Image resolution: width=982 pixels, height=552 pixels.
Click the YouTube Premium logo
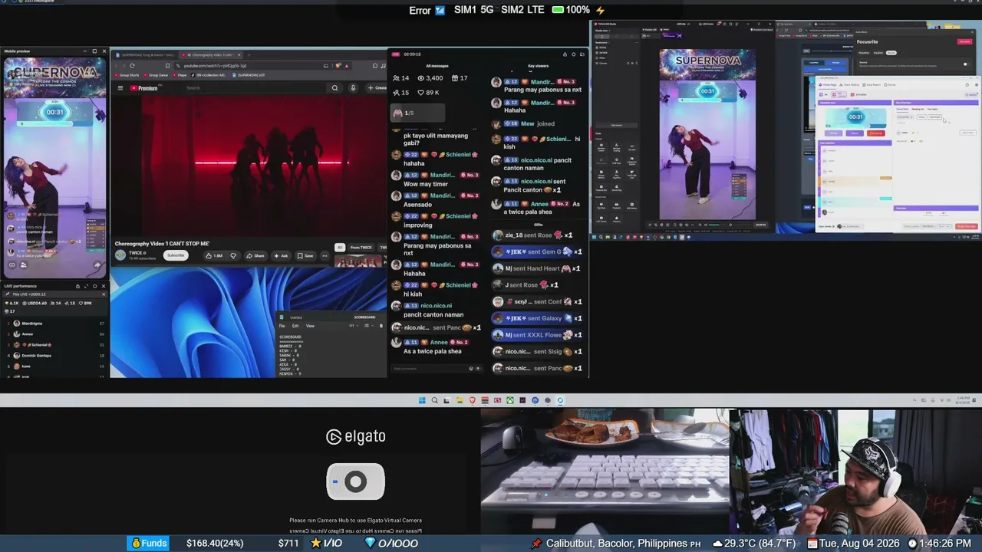click(x=143, y=88)
